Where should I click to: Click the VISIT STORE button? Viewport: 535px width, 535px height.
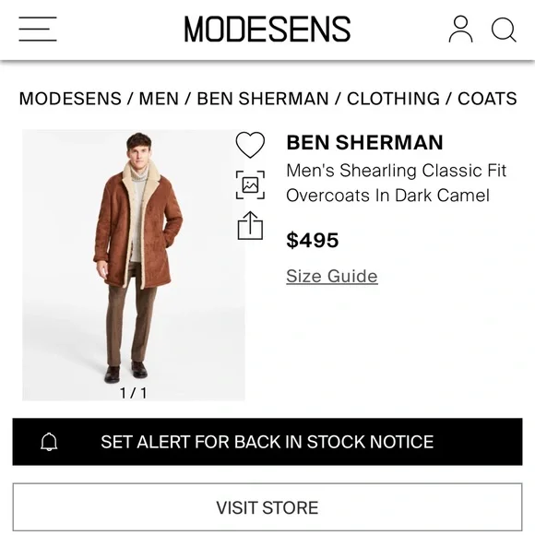click(267, 507)
